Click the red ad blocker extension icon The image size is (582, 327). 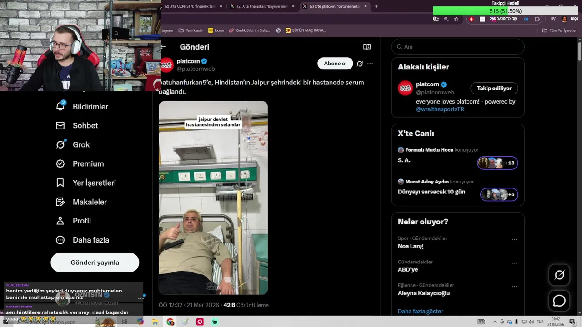(471, 19)
